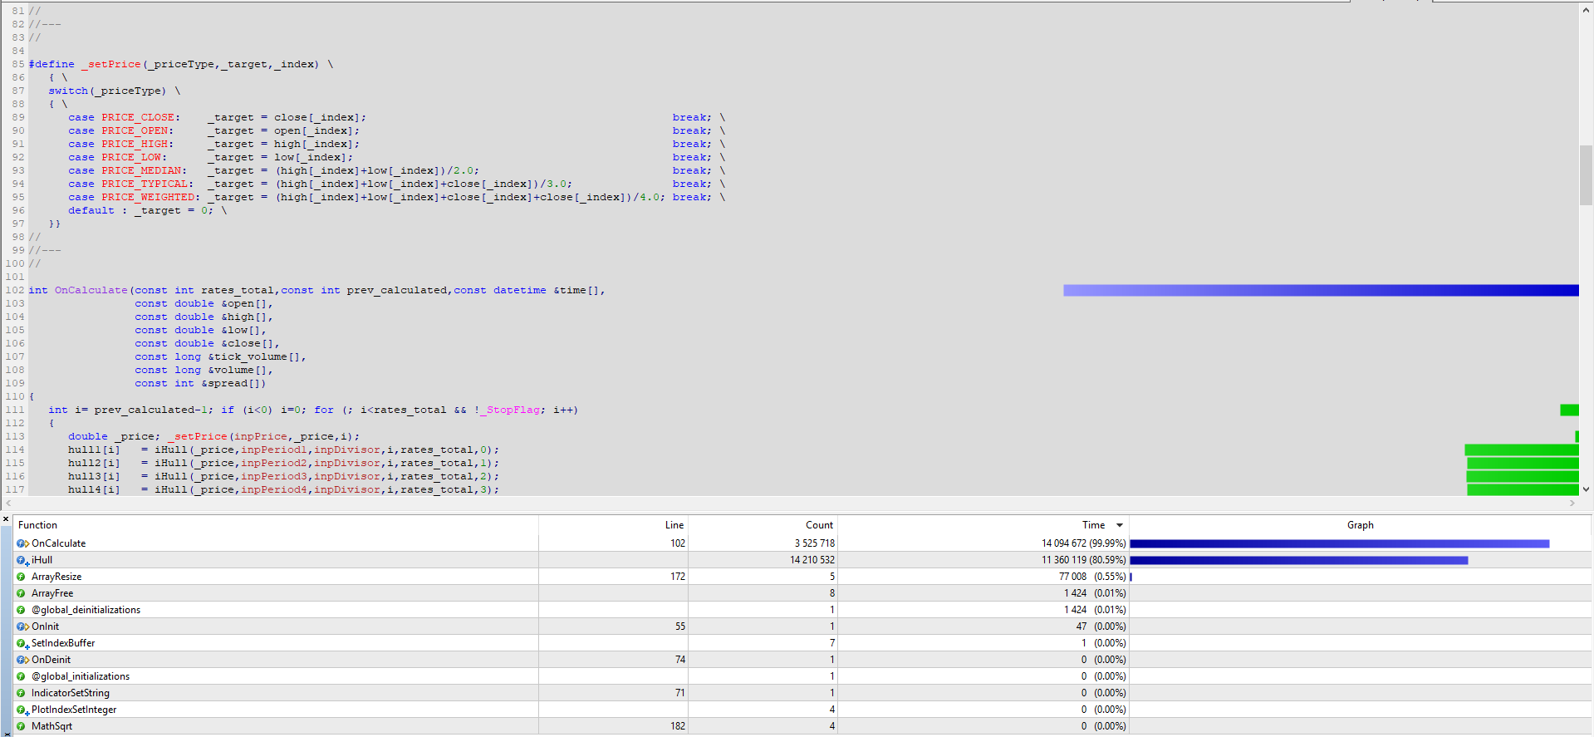Sort profiler list by Count column
This screenshot has width=1594, height=737.
pyautogui.click(x=818, y=525)
